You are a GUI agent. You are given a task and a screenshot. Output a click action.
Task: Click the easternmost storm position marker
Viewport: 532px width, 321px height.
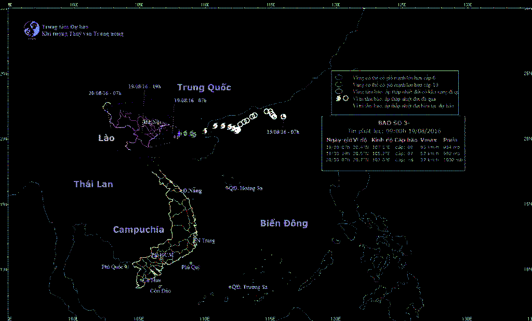tap(283, 116)
